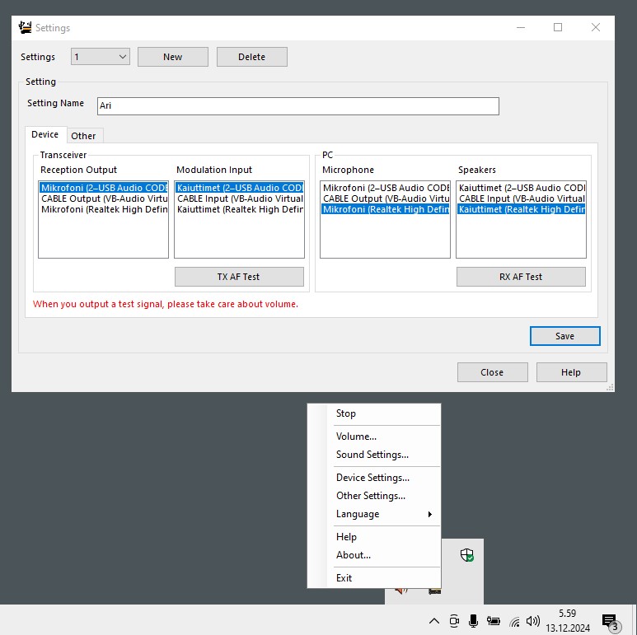The height and width of the screenshot is (635, 637).
Task: Switch to the Other tab
Action: [x=83, y=136]
